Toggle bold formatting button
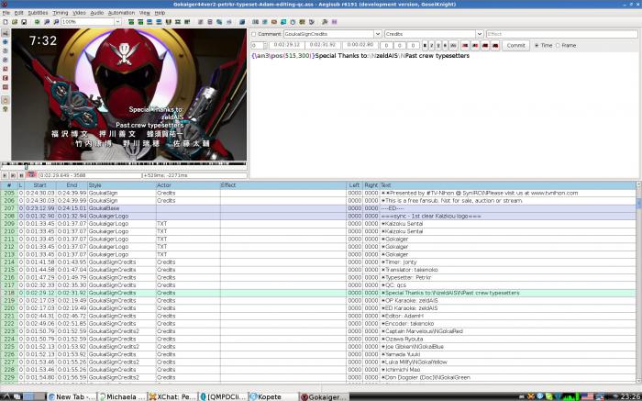642x401 pixels. [425, 46]
